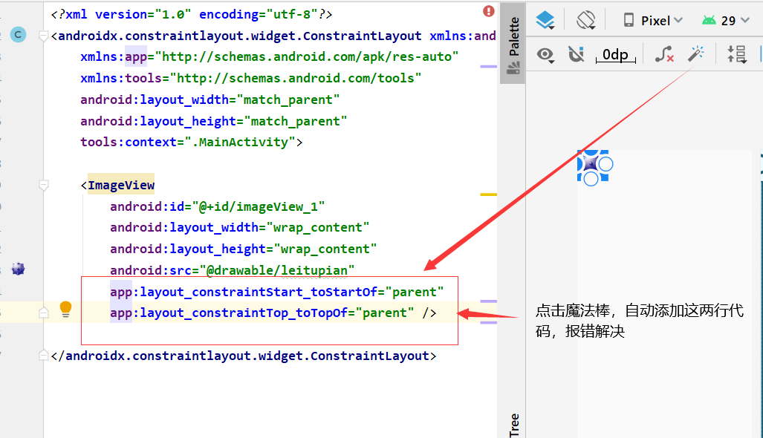This screenshot has width=763, height=438.
Task: Open the view options eye menu
Action: (545, 54)
